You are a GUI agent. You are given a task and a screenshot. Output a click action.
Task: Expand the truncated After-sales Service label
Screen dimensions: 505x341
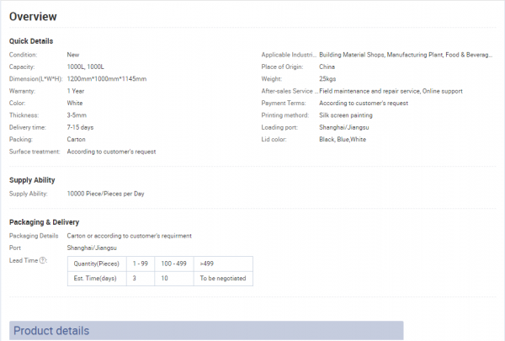point(290,90)
